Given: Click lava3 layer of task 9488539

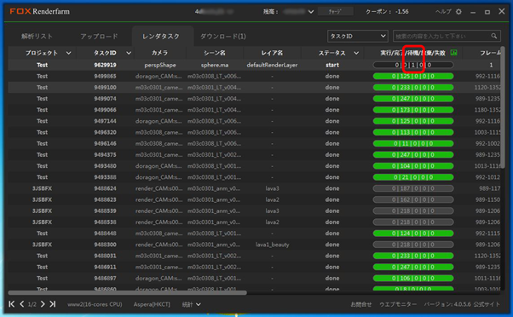Looking at the screenshot, I should (272, 211).
